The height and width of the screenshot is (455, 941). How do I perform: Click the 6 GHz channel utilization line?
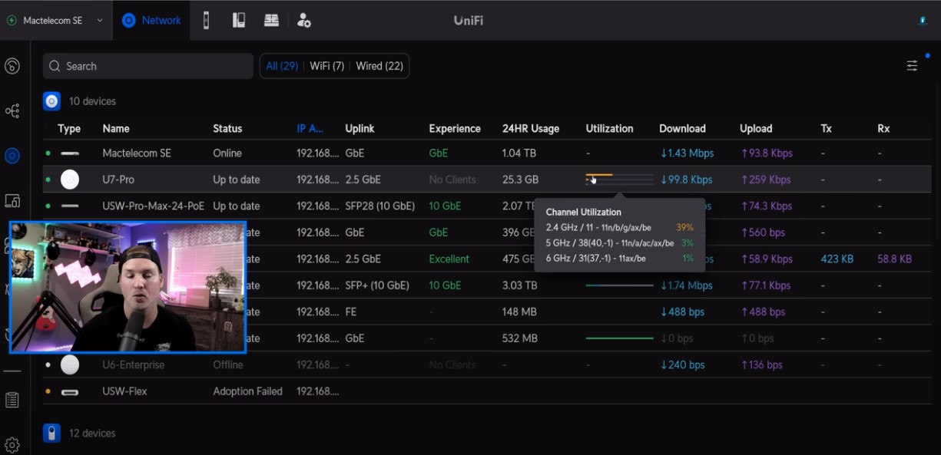point(619,259)
